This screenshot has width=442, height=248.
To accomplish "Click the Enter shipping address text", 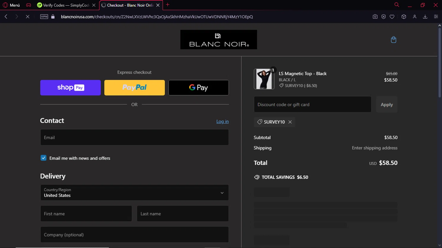I will [x=375, y=148].
